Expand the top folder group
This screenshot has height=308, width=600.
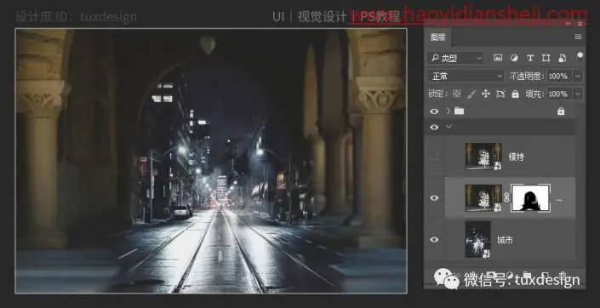coord(449,111)
